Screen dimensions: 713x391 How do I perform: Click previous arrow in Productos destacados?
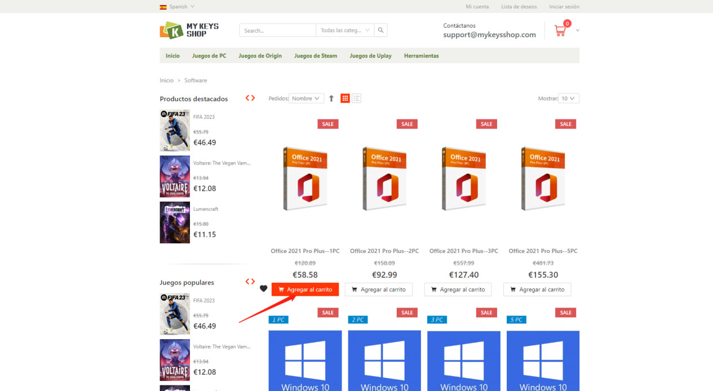point(247,98)
